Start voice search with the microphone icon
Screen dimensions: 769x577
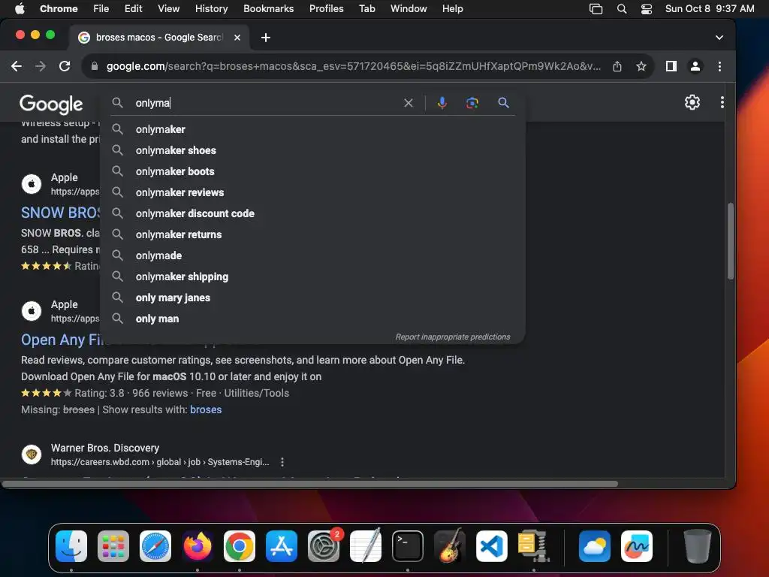pos(442,102)
